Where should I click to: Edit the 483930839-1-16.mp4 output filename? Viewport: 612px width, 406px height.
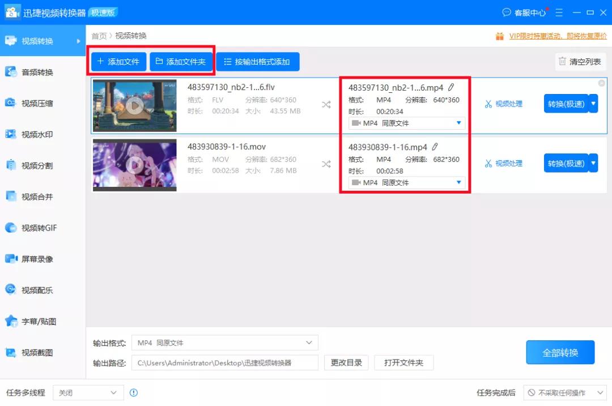tap(435, 146)
